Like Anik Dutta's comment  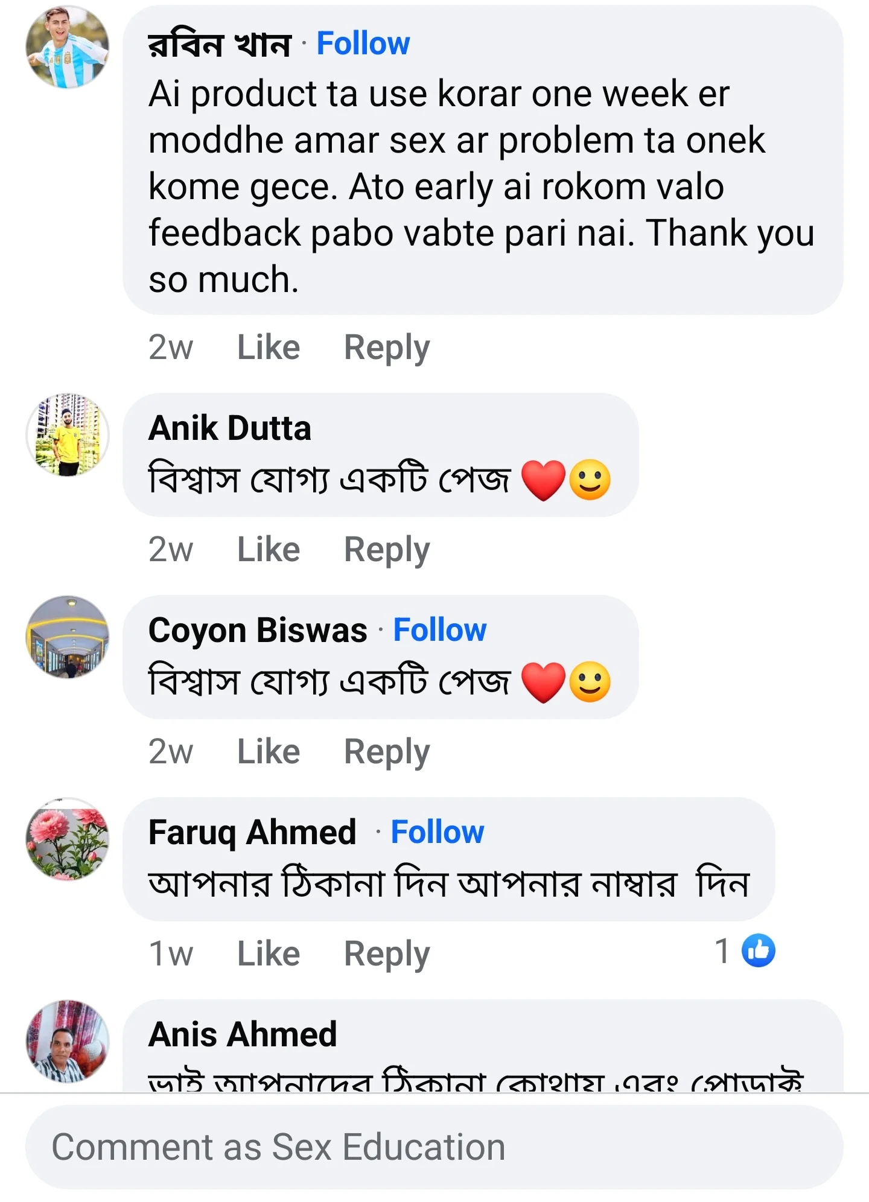(268, 549)
